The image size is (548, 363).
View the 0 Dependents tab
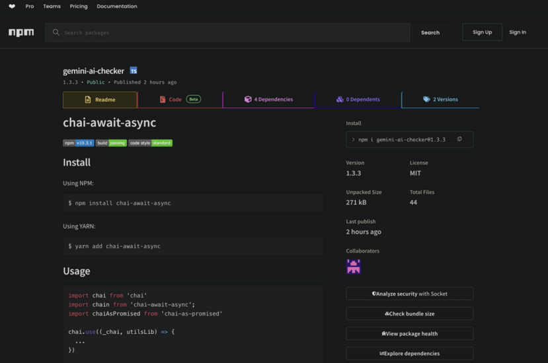pyautogui.click(x=358, y=100)
